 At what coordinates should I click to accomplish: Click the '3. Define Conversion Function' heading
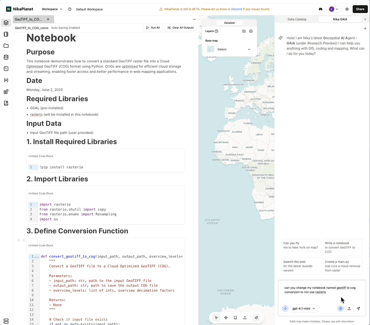(77, 231)
